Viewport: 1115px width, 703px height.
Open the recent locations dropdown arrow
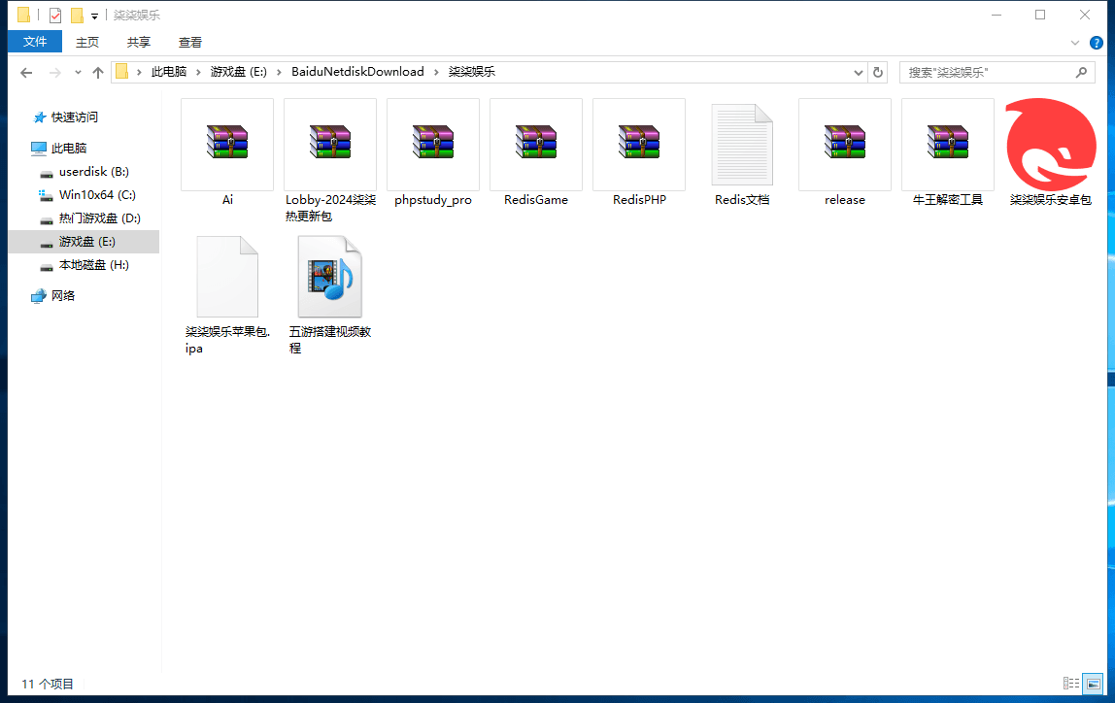(78, 73)
